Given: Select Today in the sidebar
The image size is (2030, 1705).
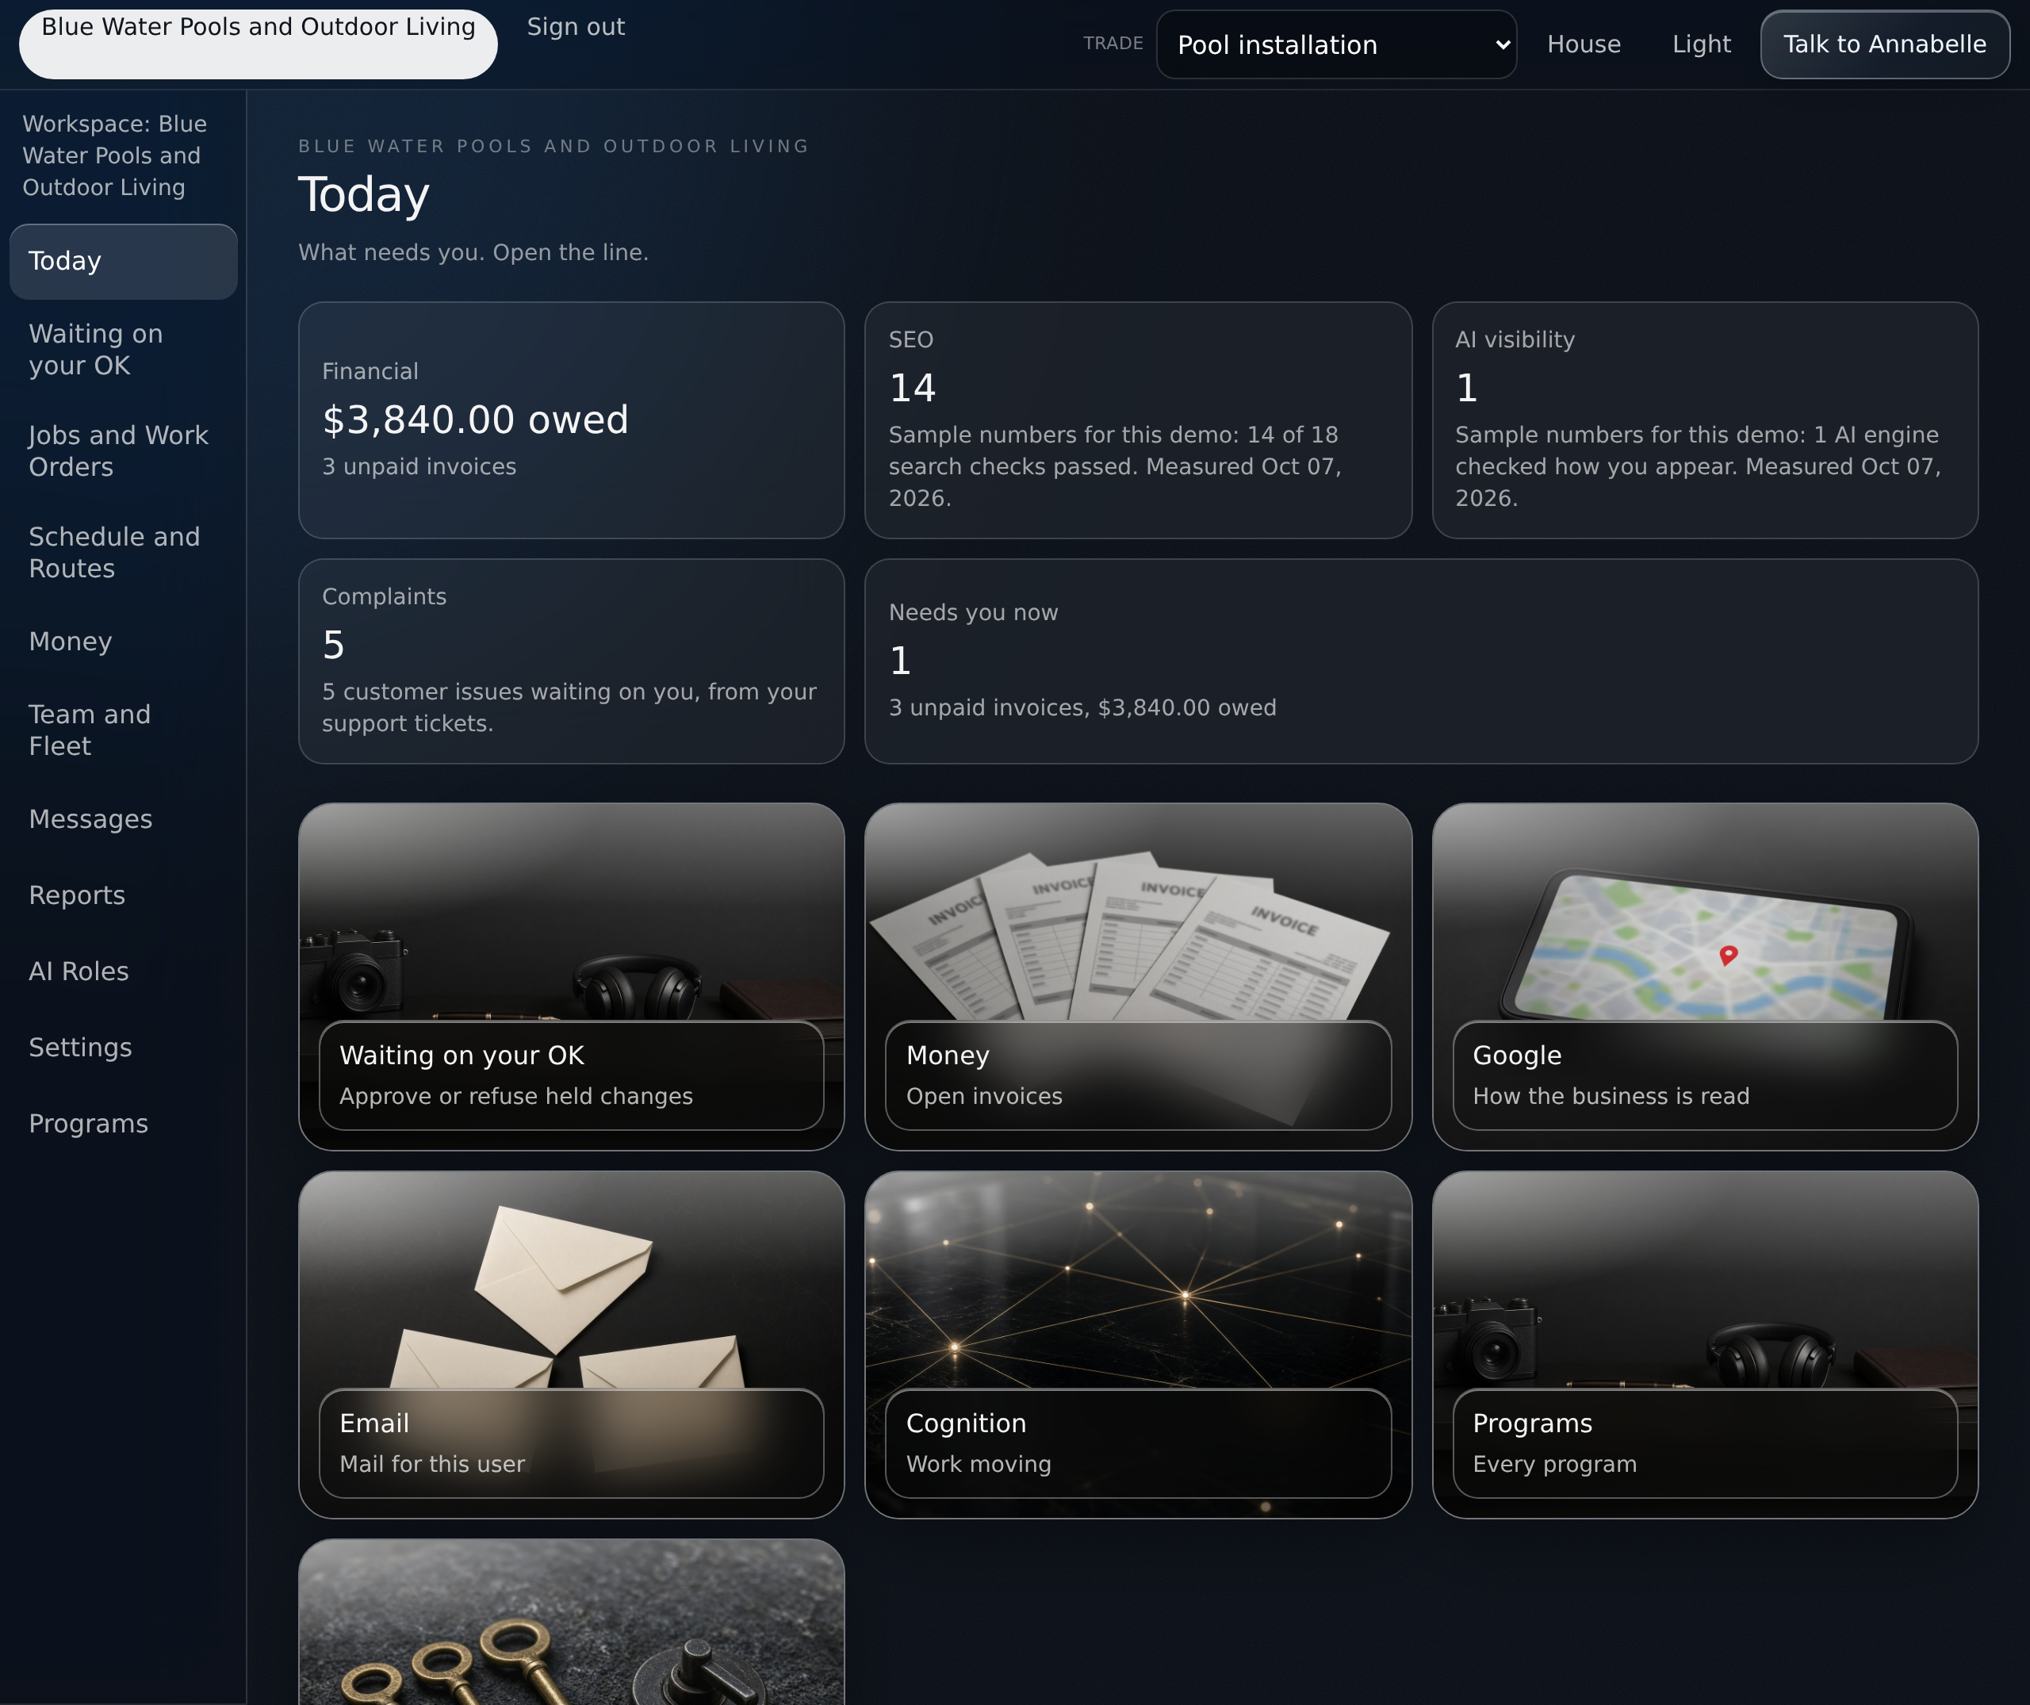Looking at the screenshot, I should click(124, 261).
